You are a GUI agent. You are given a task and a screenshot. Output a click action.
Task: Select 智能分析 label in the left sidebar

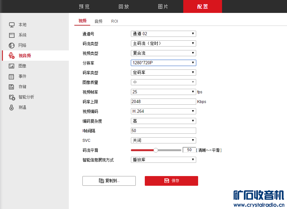pos(27,97)
